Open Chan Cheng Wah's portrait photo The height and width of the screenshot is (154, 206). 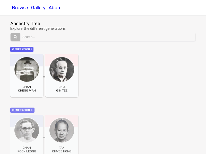(27, 69)
